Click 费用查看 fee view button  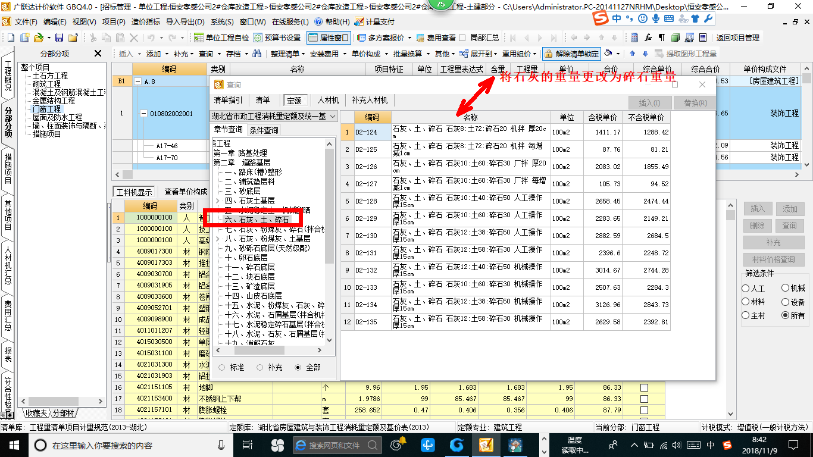436,37
